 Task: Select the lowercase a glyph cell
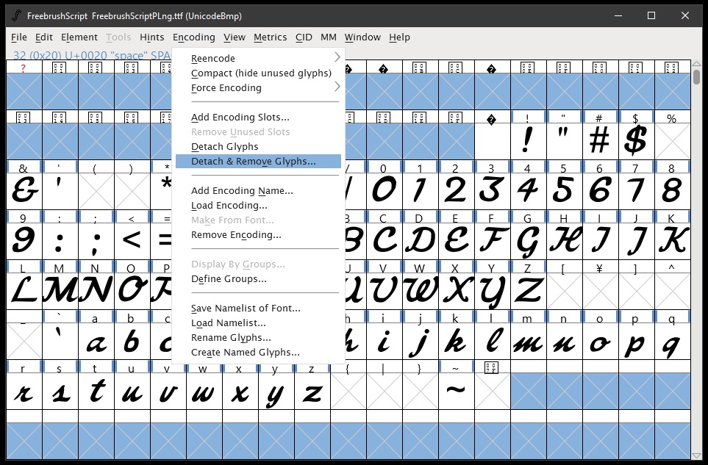(96, 342)
